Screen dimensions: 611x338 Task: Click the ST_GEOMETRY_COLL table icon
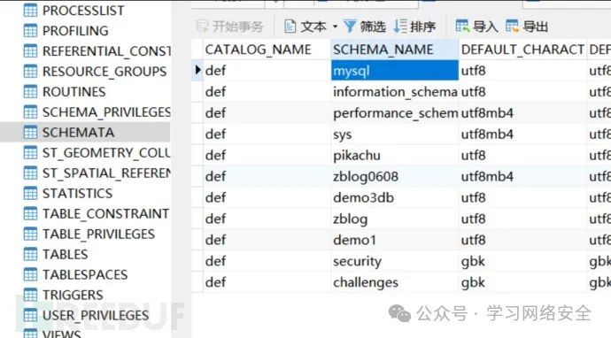30,153
